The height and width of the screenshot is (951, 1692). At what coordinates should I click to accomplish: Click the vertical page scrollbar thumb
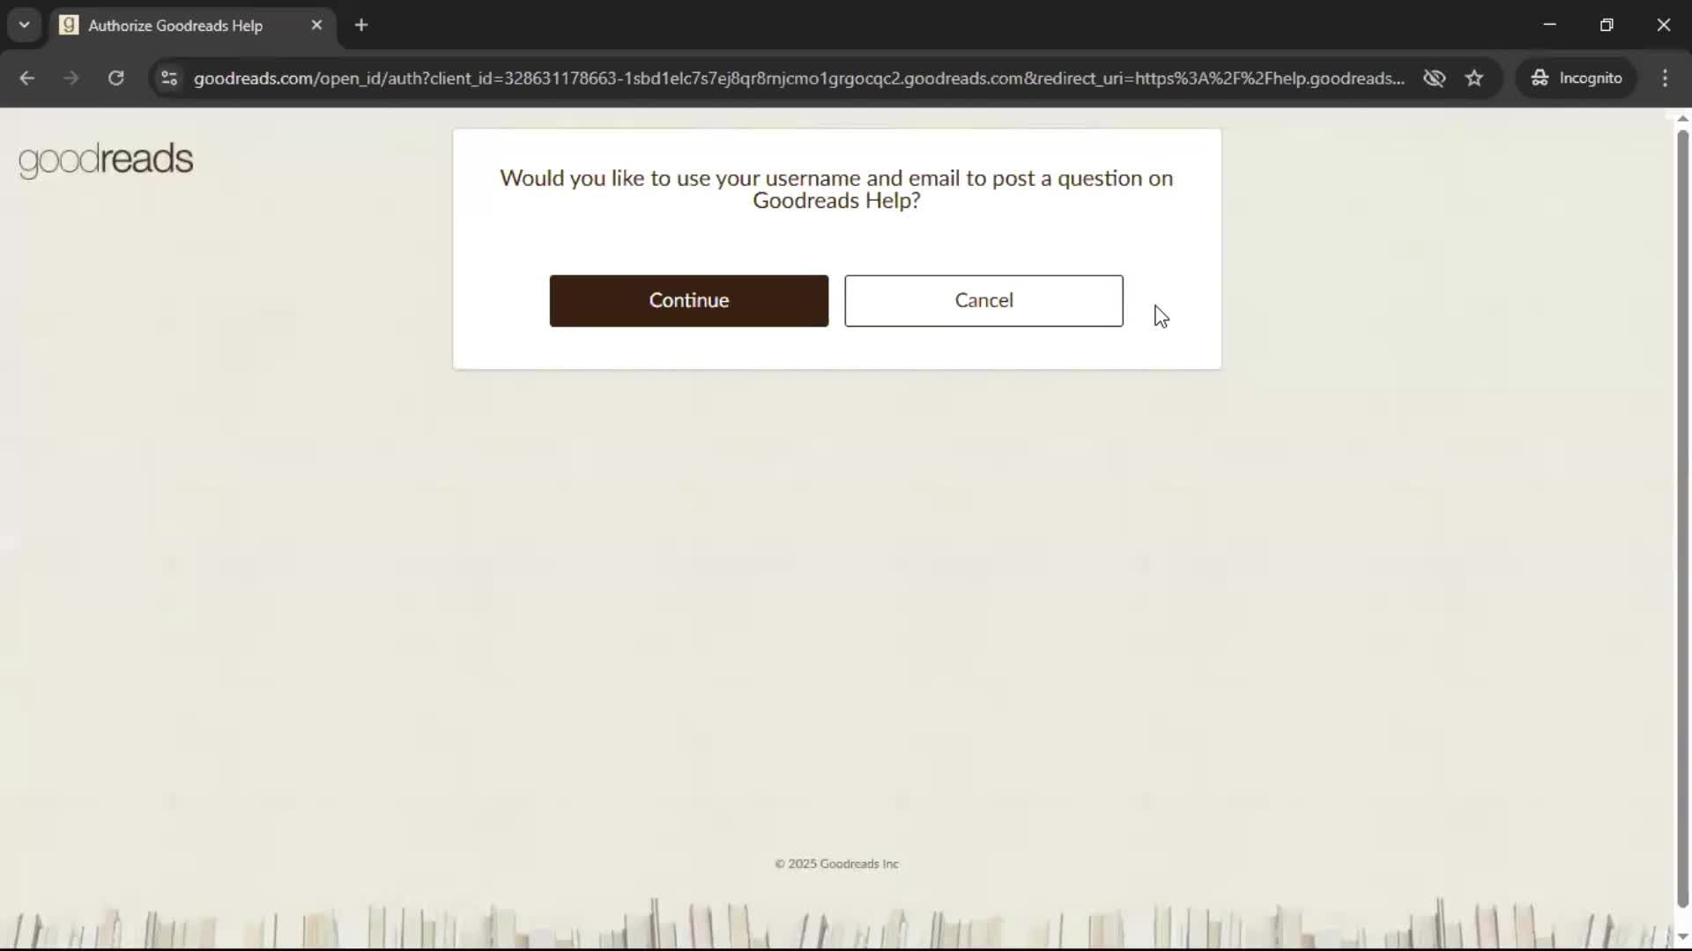coord(1682,519)
